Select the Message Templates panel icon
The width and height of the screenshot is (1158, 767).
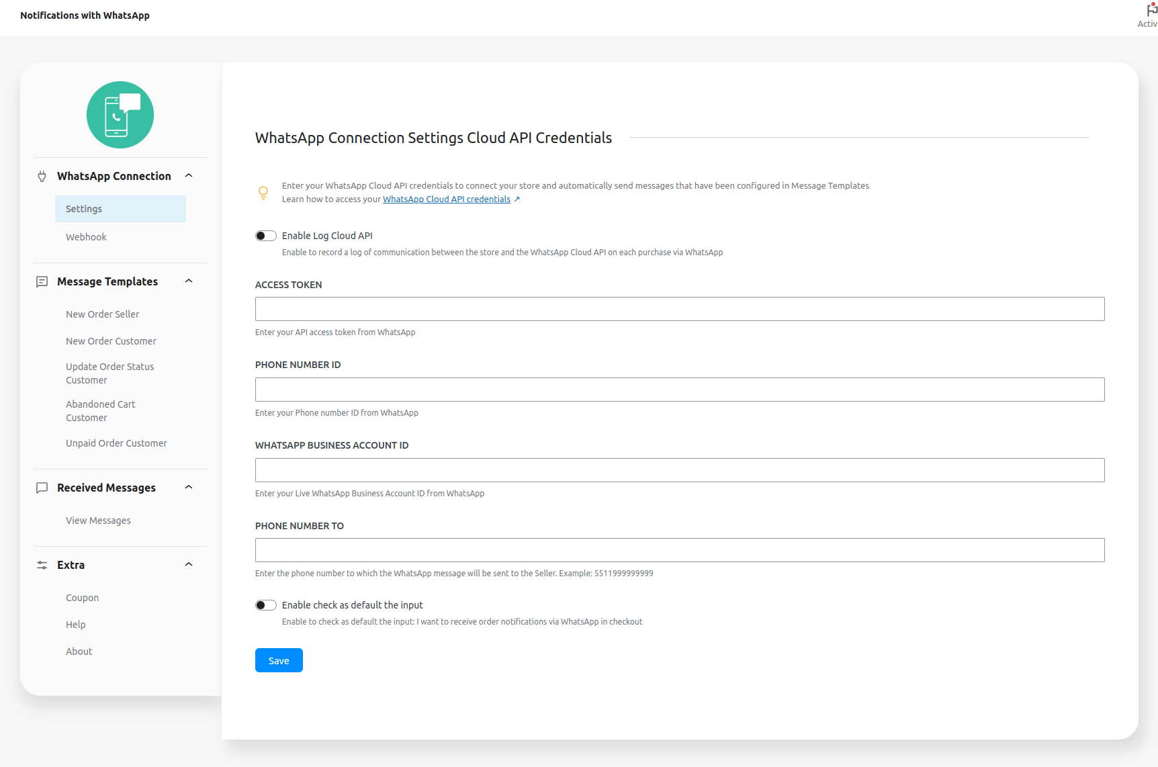(42, 281)
